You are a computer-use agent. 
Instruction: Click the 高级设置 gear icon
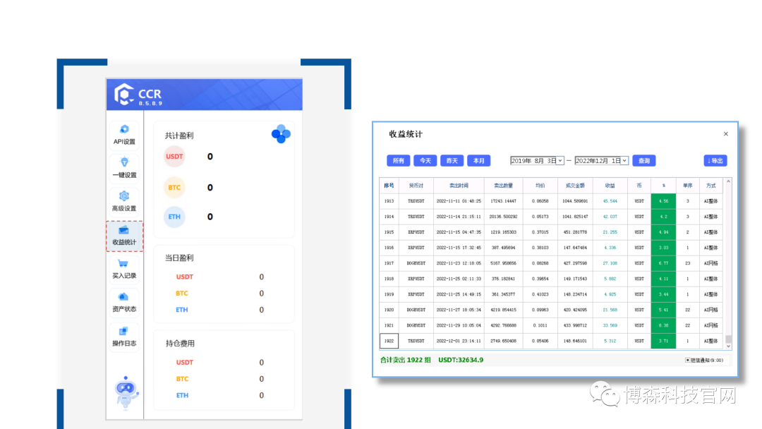124,196
